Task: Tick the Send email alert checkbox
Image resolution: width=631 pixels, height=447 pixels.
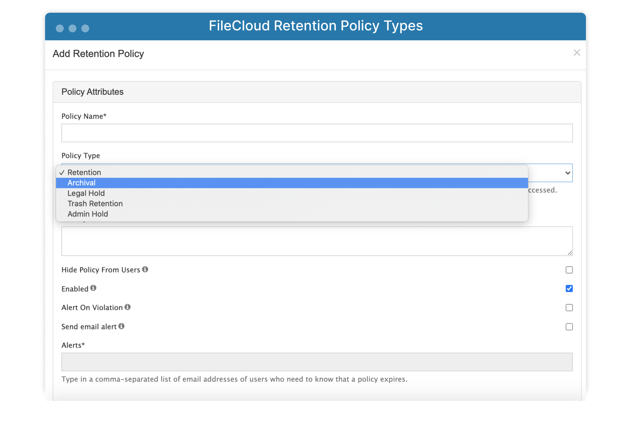Action: [x=569, y=327]
